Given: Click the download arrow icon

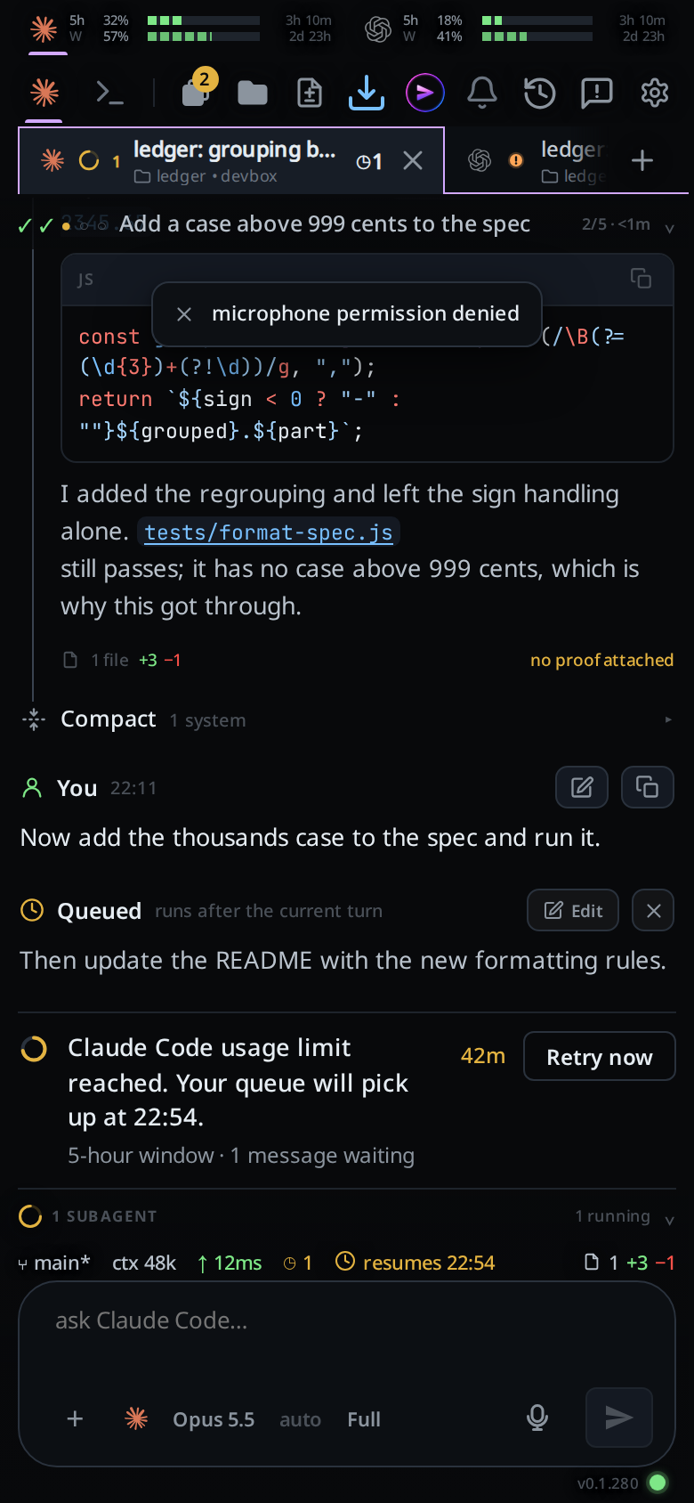Looking at the screenshot, I should point(367,93).
